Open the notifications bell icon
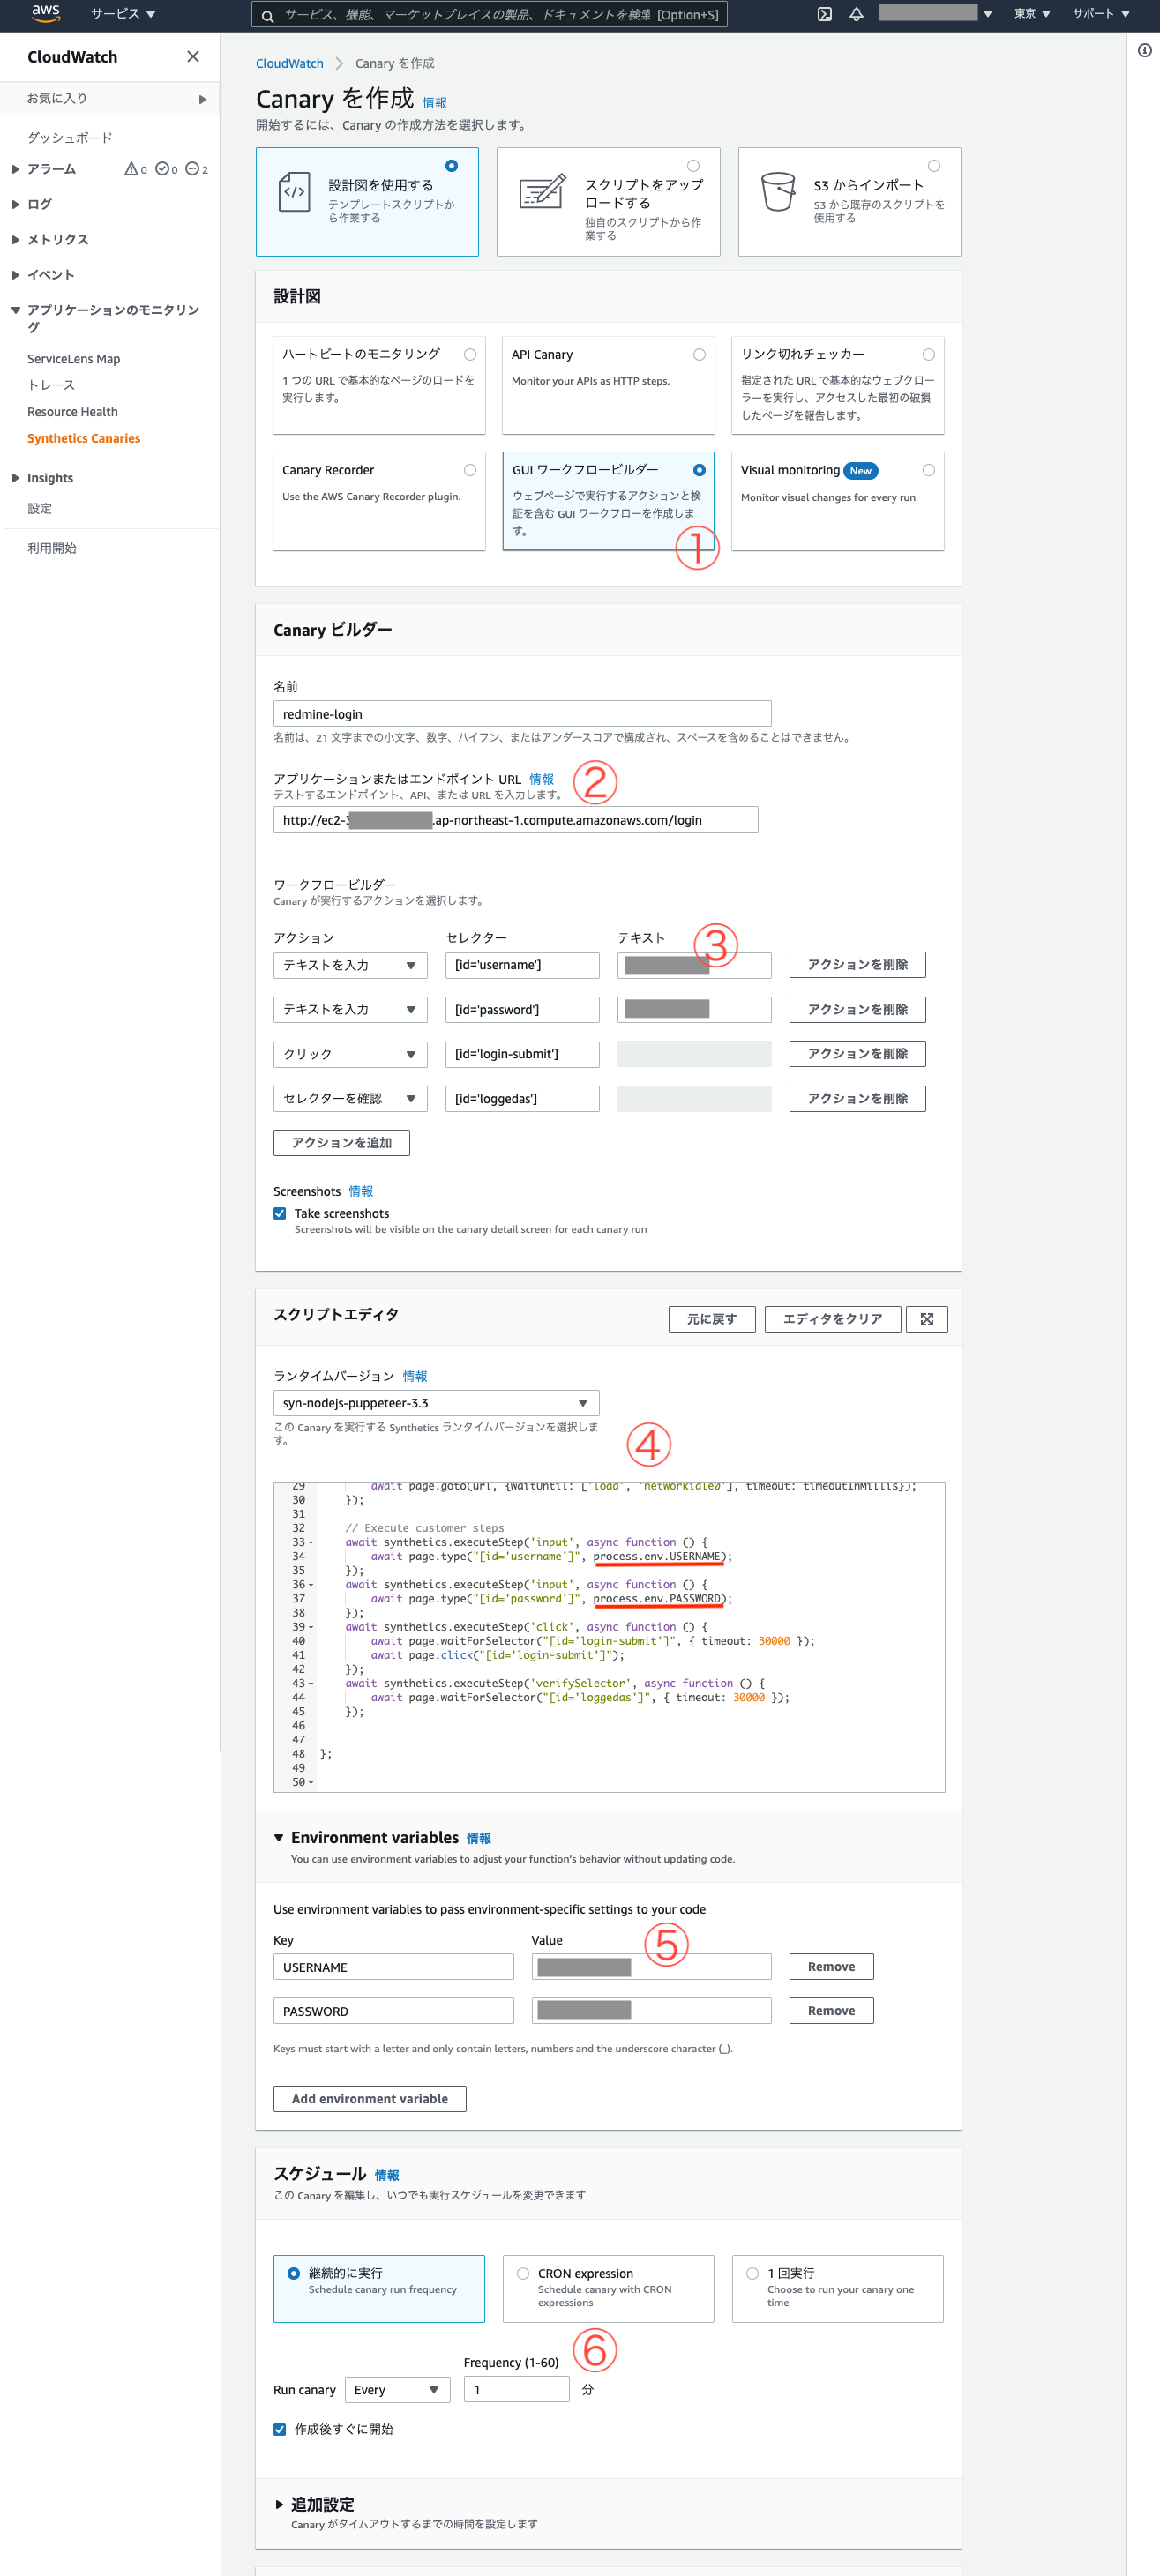Image resolution: width=1160 pixels, height=2576 pixels. point(856,14)
